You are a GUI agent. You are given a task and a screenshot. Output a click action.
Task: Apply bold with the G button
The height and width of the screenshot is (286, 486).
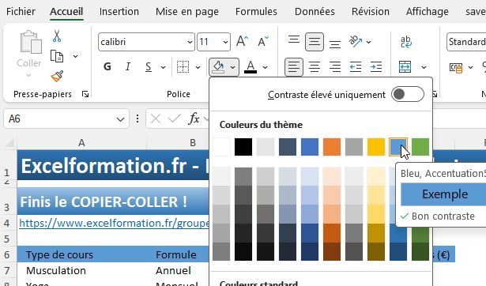[x=107, y=66]
